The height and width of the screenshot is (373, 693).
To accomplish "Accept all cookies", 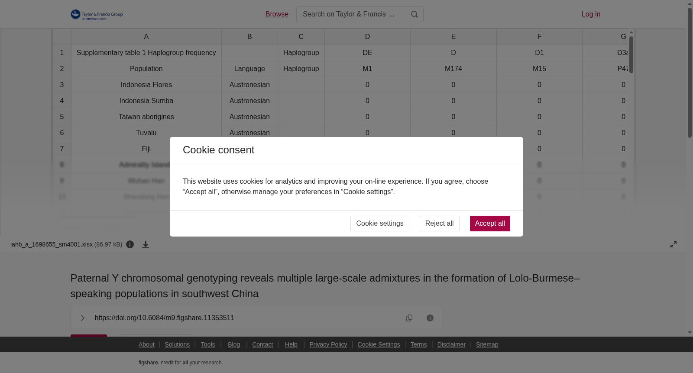I will click(490, 224).
